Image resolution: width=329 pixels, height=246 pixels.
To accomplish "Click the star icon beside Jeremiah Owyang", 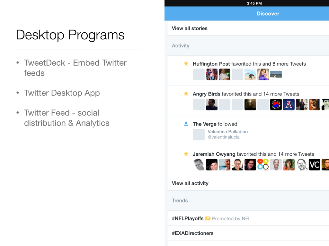I will pyautogui.click(x=186, y=154).
